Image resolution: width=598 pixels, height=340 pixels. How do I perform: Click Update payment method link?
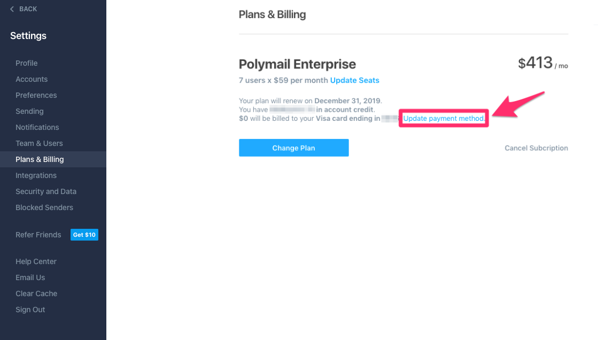tap(444, 118)
